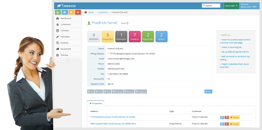Click the green globe icon button
The width and height of the screenshot is (262, 130).
[58, 12]
